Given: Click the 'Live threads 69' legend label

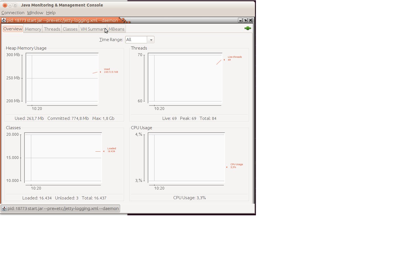Looking at the screenshot, I should click(235, 58).
